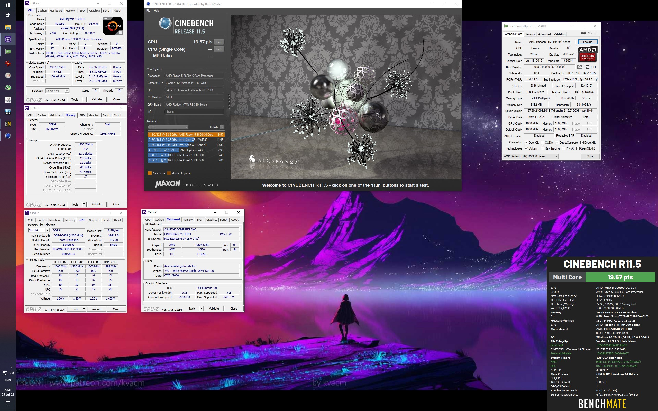
Task: Open the Windows Start menu
Action: coord(8,5)
